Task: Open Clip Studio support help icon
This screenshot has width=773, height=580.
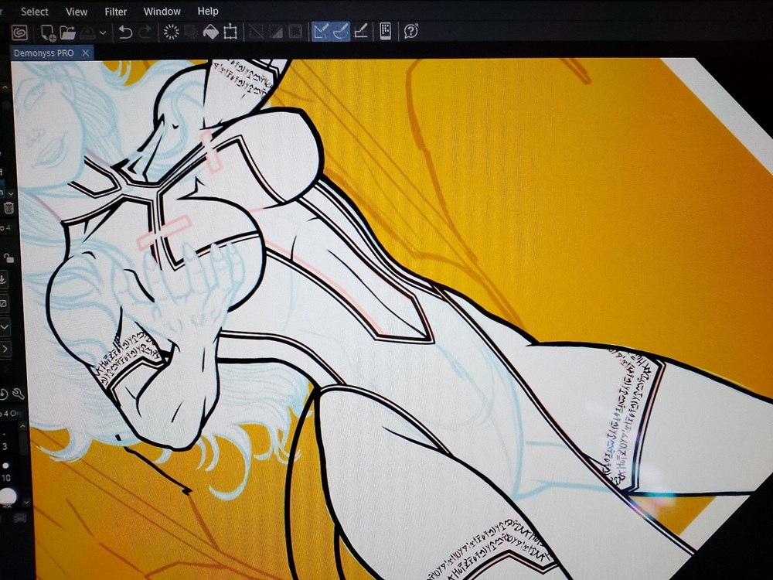Action: [411, 32]
